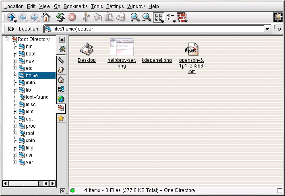Open the Bookmarks menu
Screen dimensions: 285x196
[x=75, y=6]
